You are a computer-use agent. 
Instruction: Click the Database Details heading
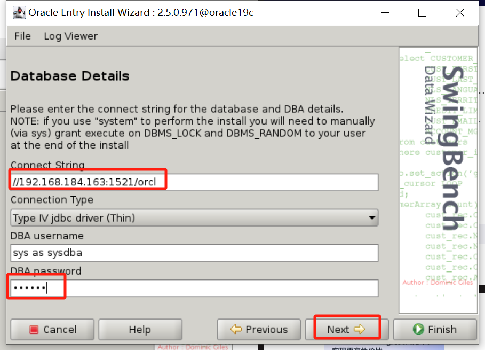[70, 76]
